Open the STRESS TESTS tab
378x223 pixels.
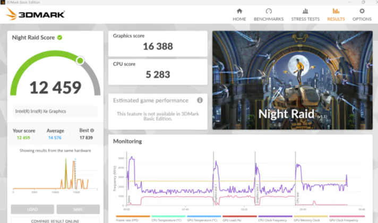[305, 15]
